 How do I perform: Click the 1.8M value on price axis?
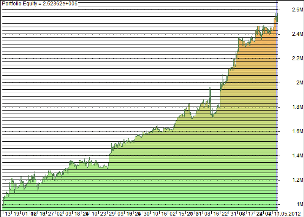click(297, 107)
